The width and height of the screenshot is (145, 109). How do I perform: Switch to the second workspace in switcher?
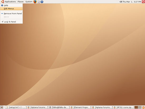pos(140,107)
